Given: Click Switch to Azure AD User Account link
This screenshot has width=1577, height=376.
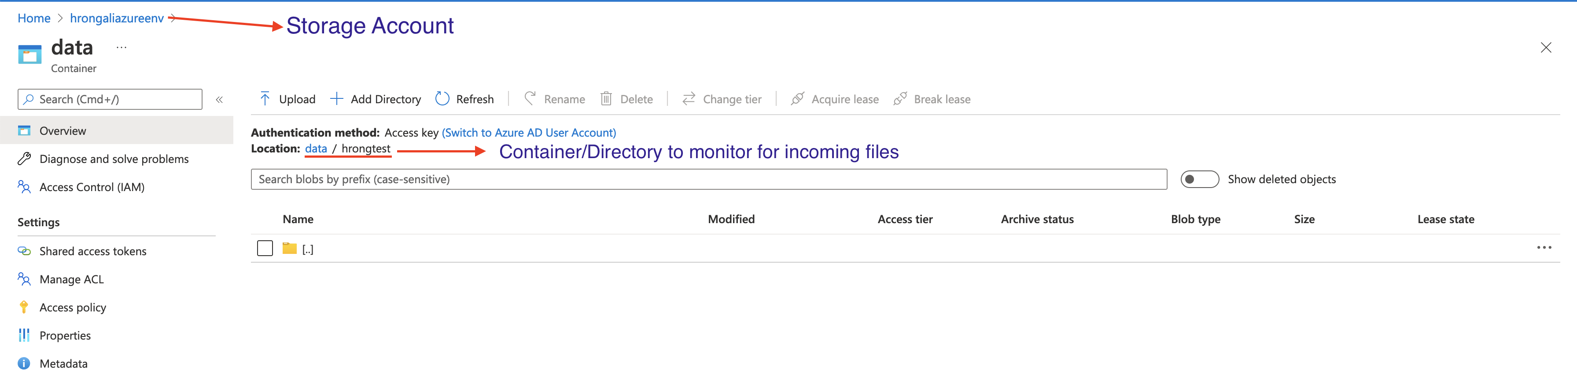Looking at the screenshot, I should 528,132.
